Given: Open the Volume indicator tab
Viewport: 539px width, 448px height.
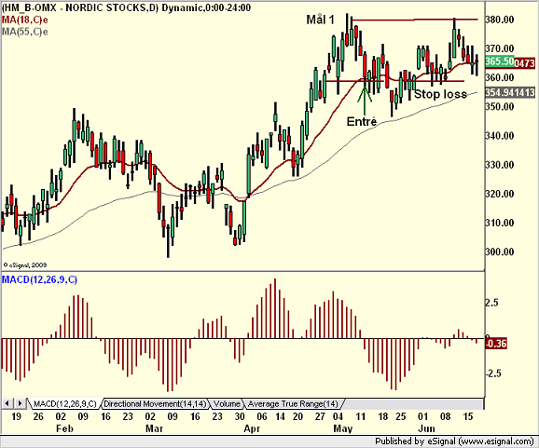Looking at the screenshot, I should pos(227,403).
